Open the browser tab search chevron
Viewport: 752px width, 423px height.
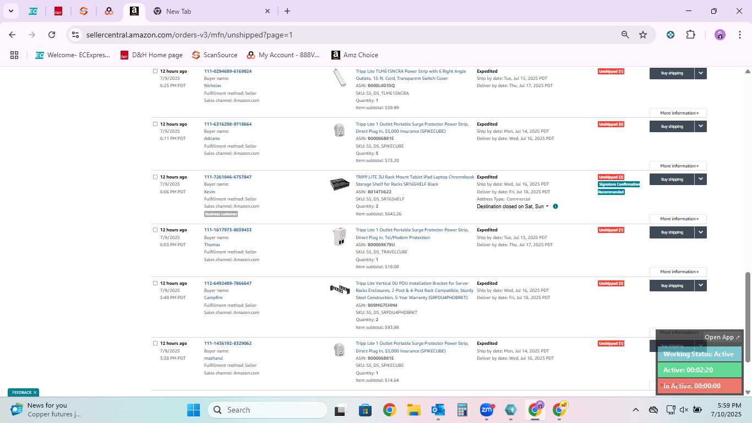(10, 11)
